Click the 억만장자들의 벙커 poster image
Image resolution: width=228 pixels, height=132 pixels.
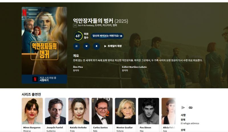coord(44,41)
